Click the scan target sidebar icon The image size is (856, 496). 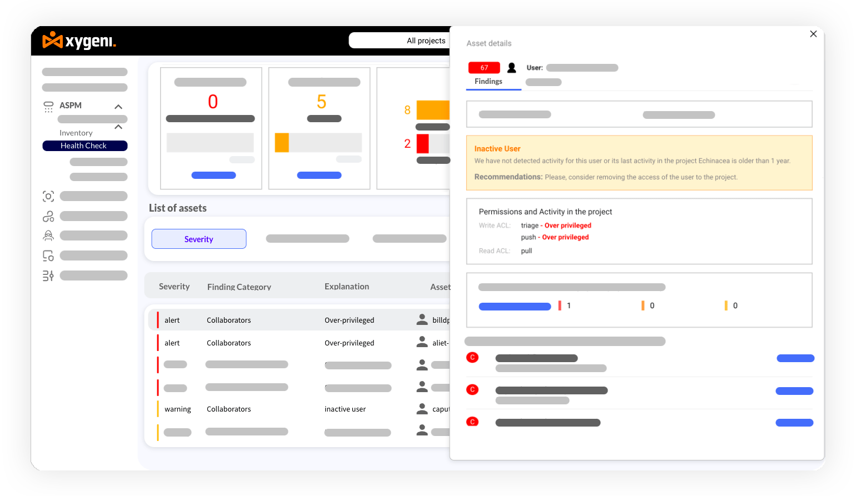48,196
